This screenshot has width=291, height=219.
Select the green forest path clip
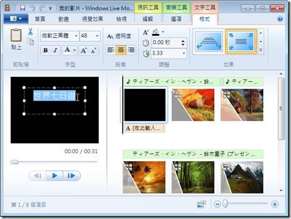(193, 177)
